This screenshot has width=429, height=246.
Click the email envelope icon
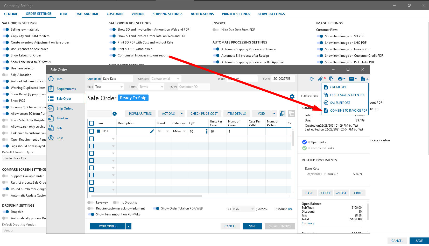[x=351, y=79]
